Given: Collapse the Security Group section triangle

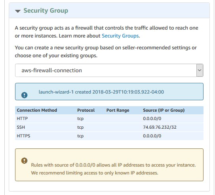Looking at the screenshot, I should pyautogui.click(x=18, y=11).
